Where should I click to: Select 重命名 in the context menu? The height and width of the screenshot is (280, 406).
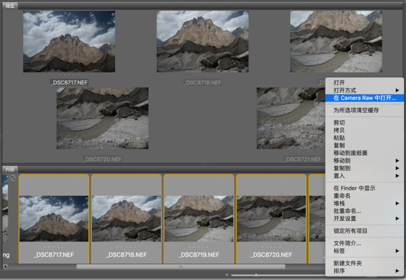click(x=364, y=195)
